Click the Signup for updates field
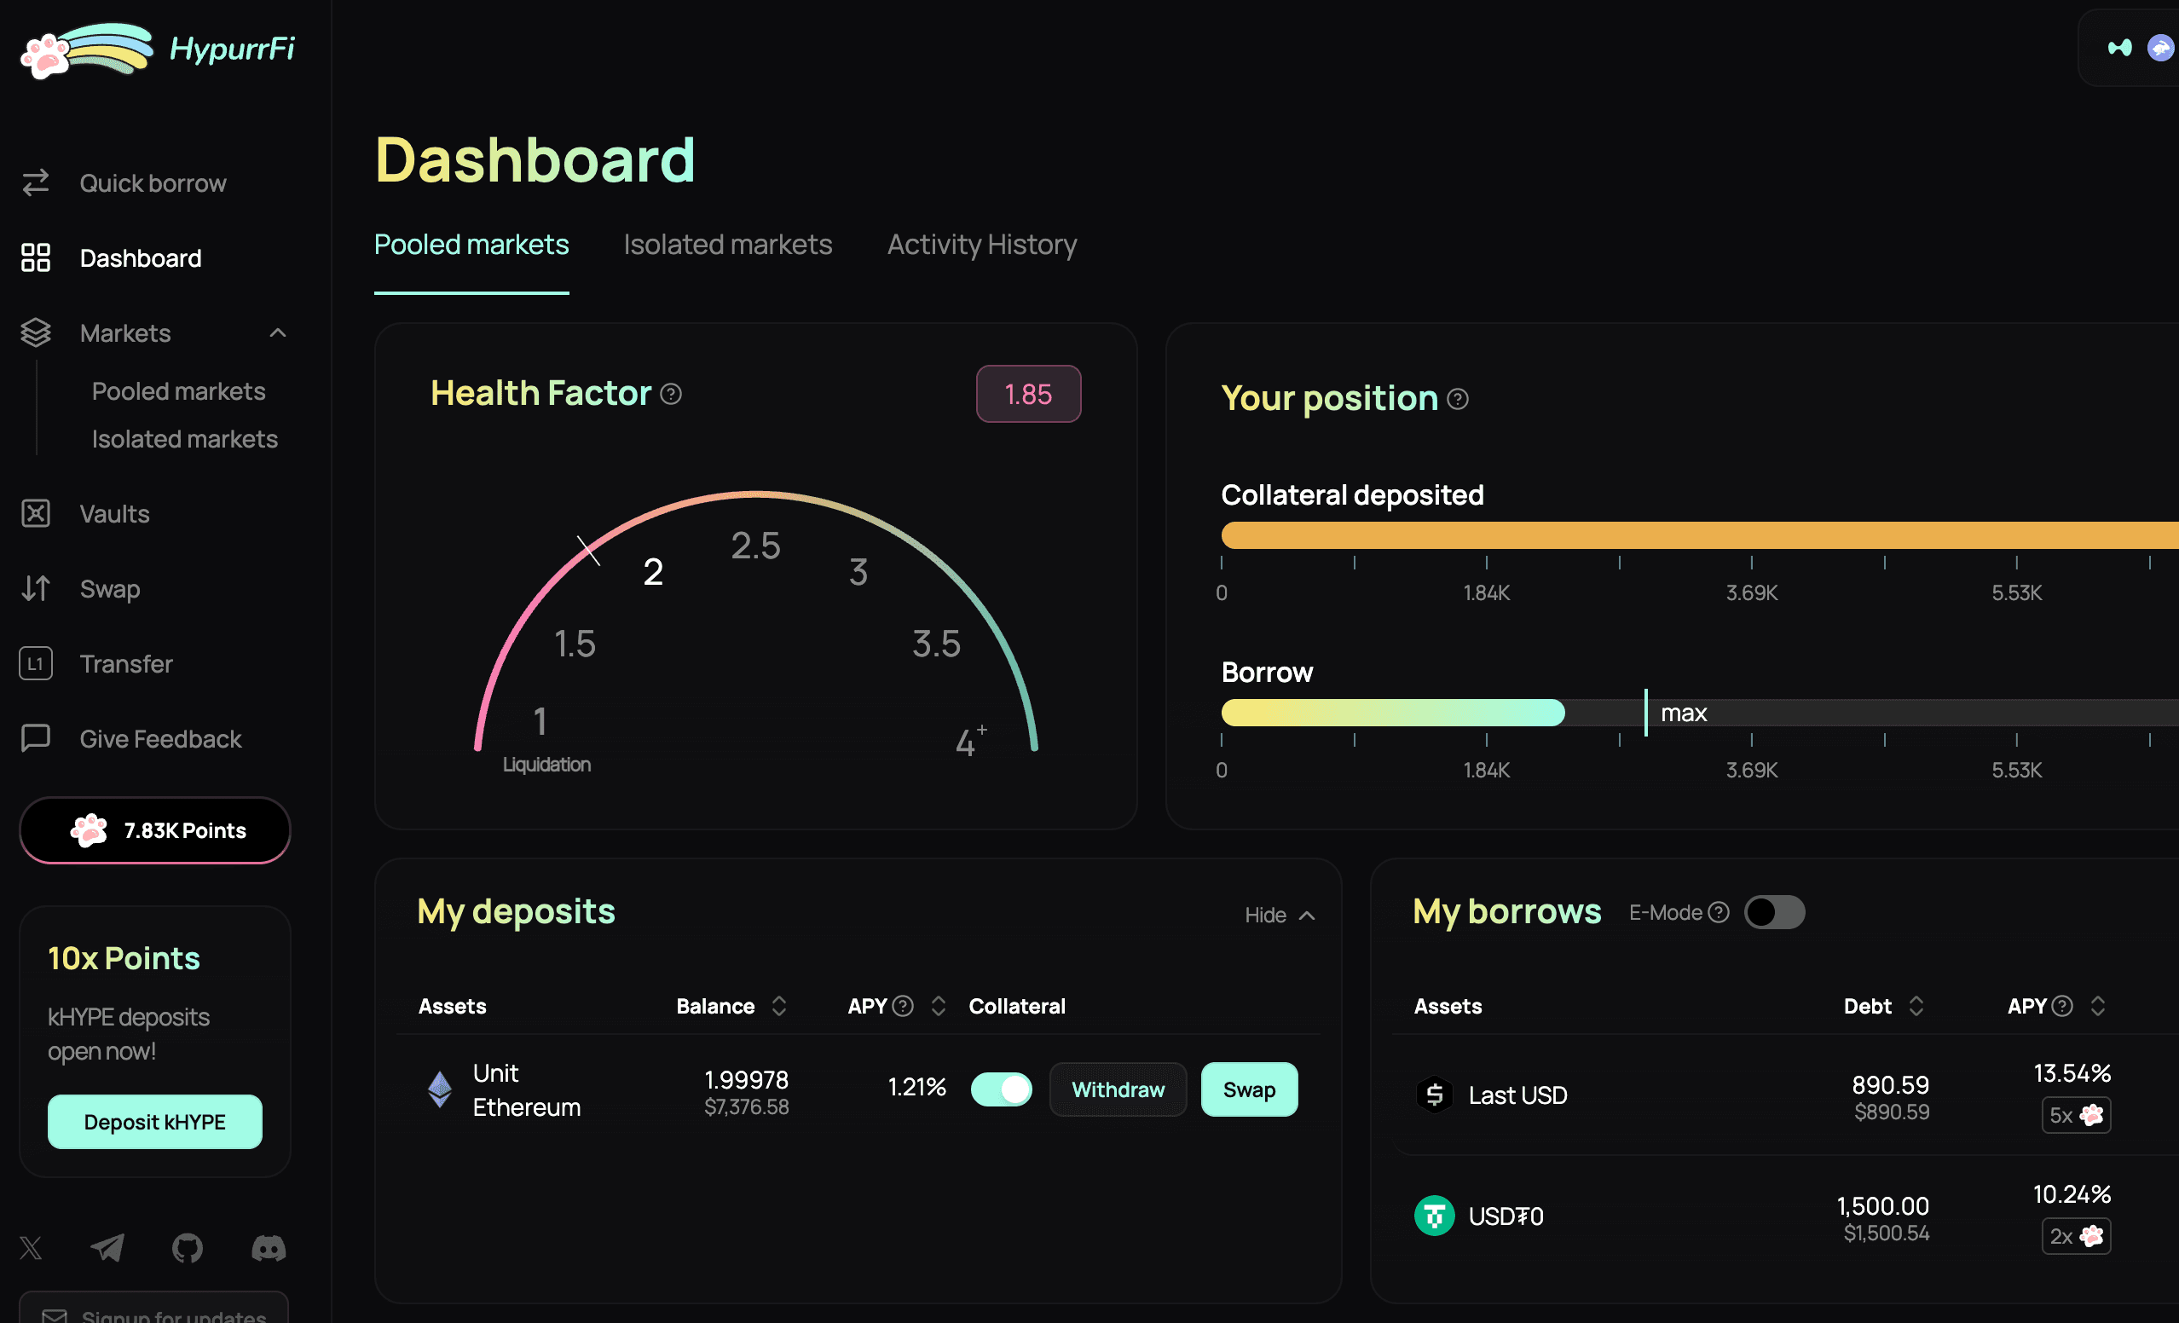The height and width of the screenshot is (1323, 2179). 153,1309
